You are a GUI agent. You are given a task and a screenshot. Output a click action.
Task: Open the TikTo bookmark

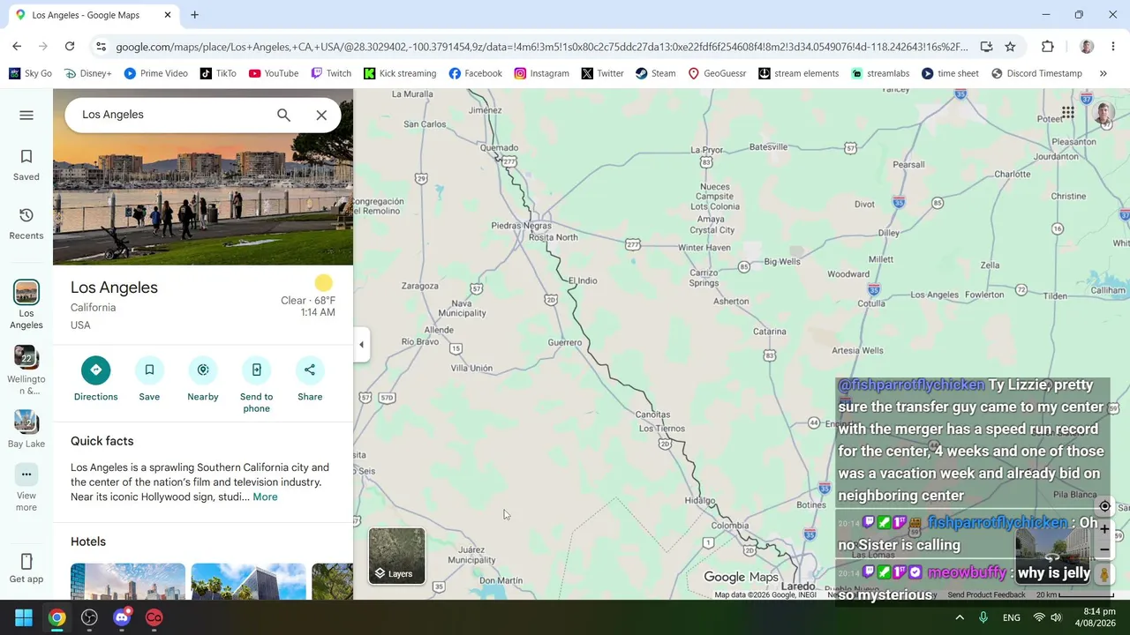pyautogui.click(x=217, y=73)
